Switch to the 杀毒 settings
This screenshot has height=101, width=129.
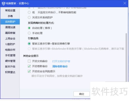[10, 16]
